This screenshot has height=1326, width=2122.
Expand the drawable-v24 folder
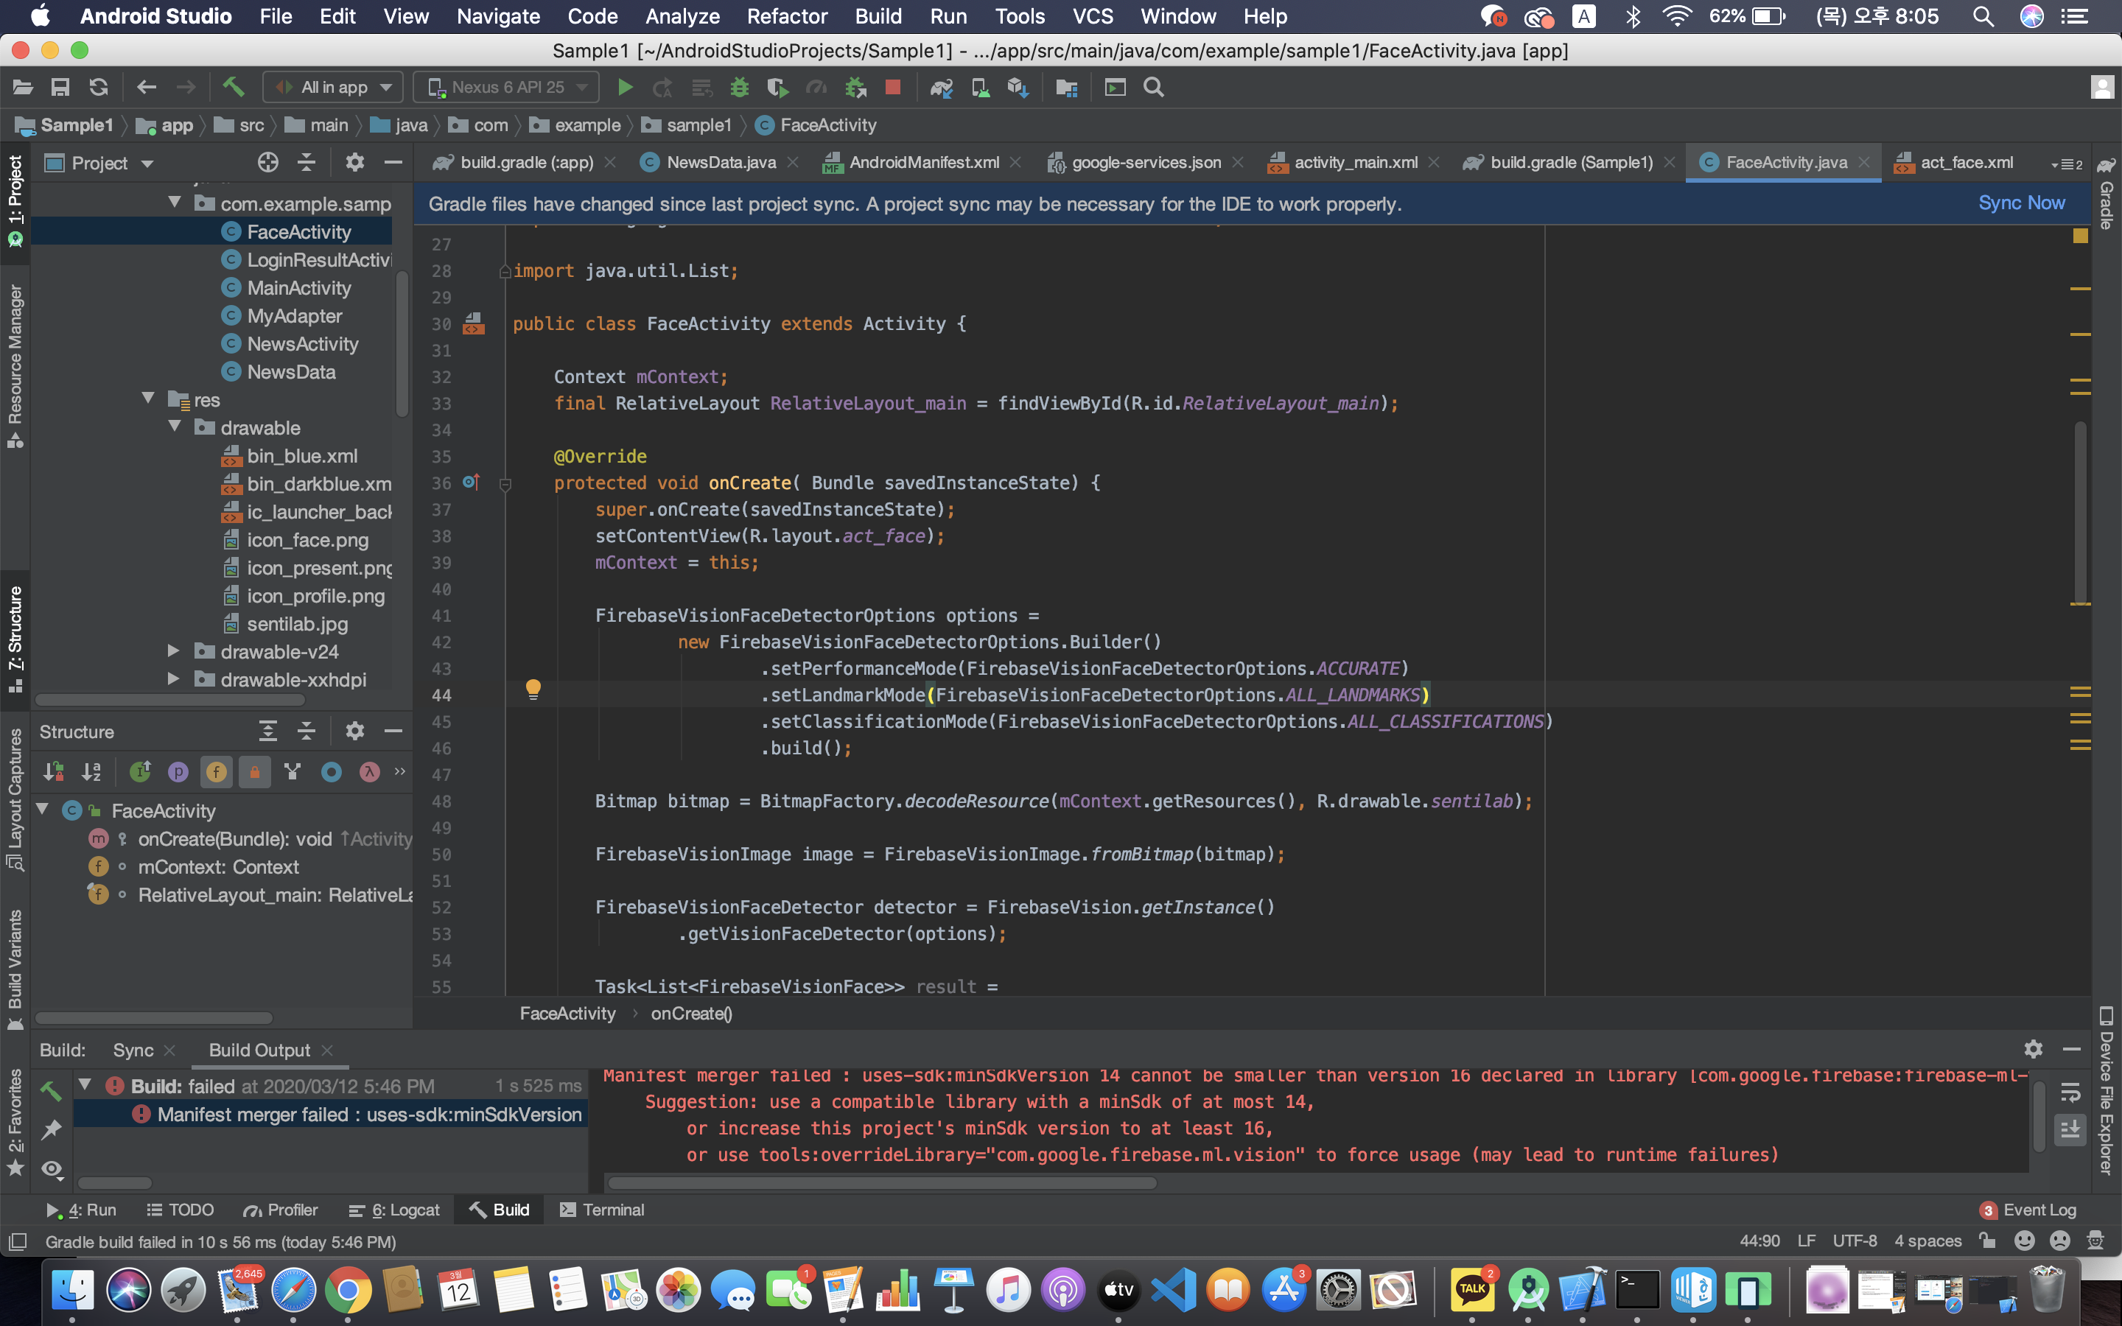(174, 652)
